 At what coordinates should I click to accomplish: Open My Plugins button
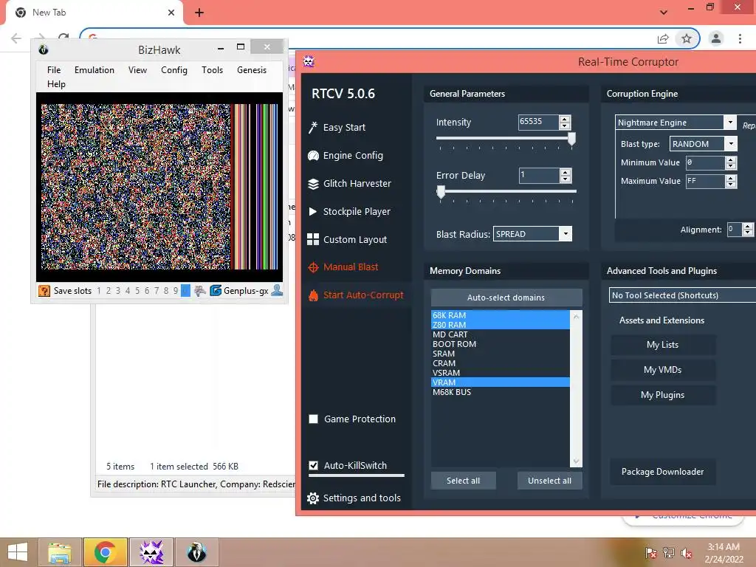coord(663,395)
